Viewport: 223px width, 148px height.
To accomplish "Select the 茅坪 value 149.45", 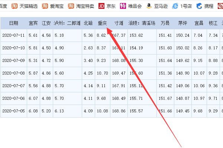I will [x=183, y=111].
